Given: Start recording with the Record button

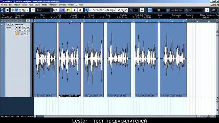Looking at the screenshot, I should 80,10.
